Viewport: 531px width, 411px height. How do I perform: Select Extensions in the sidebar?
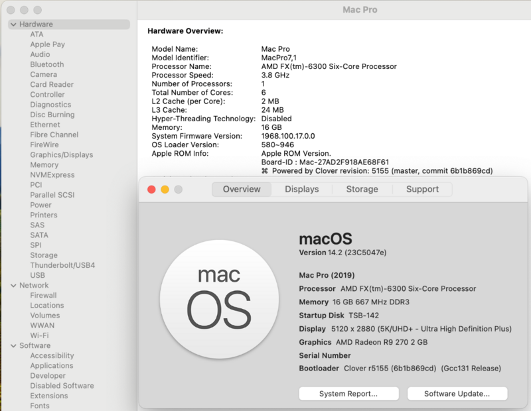48,396
